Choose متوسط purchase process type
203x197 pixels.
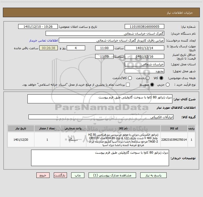152,85
